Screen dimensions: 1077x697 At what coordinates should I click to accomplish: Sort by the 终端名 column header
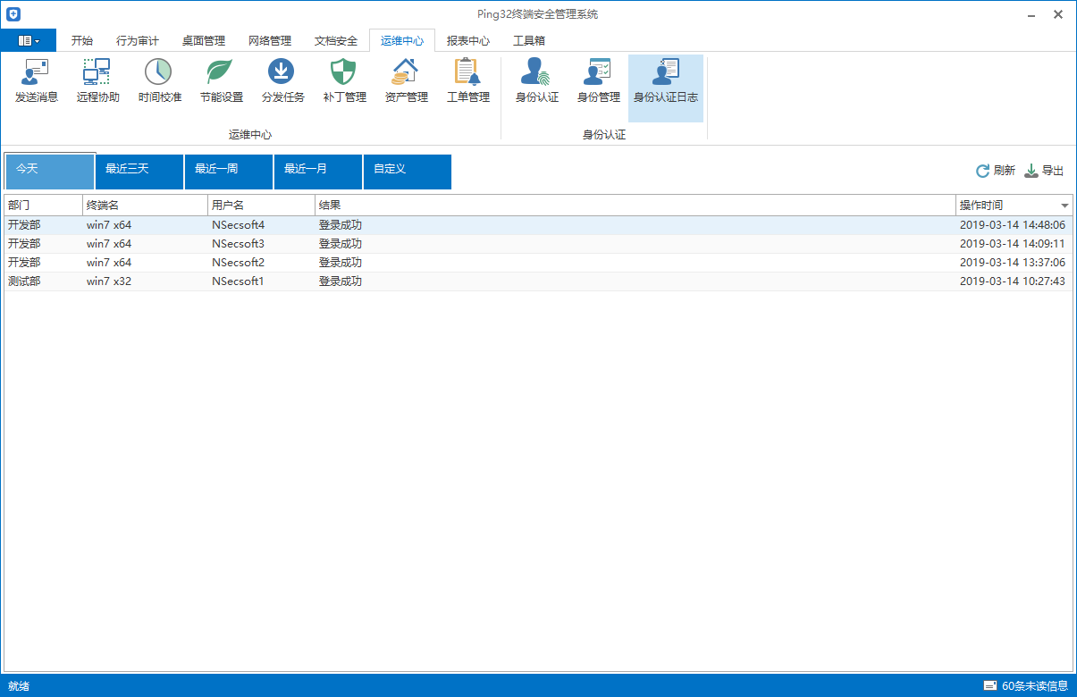145,206
